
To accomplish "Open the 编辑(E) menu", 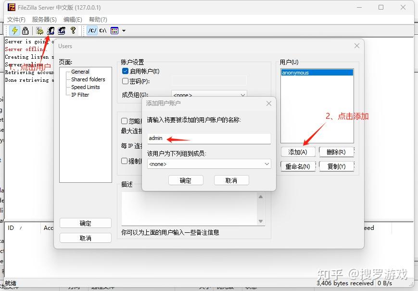I will (x=73, y=19).
